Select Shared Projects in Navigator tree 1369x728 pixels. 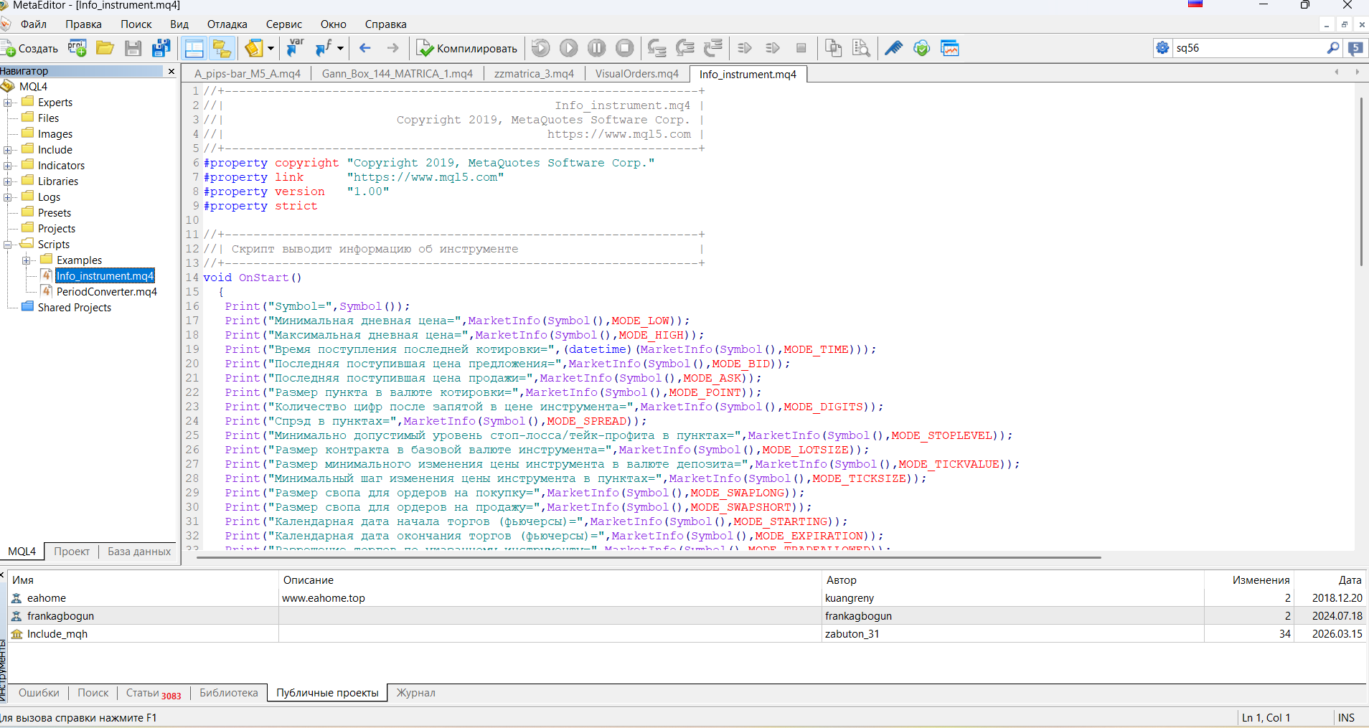coord(75,308)
